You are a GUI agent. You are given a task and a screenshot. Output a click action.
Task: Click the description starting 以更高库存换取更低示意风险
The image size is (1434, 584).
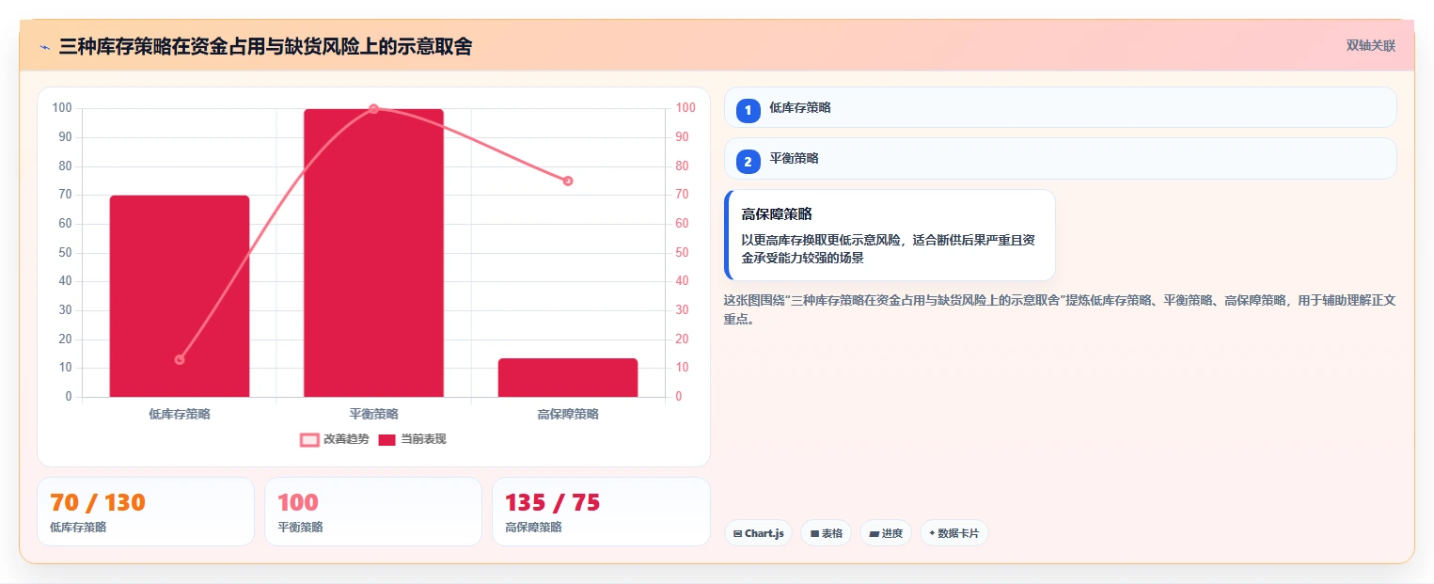click(888, 249)
